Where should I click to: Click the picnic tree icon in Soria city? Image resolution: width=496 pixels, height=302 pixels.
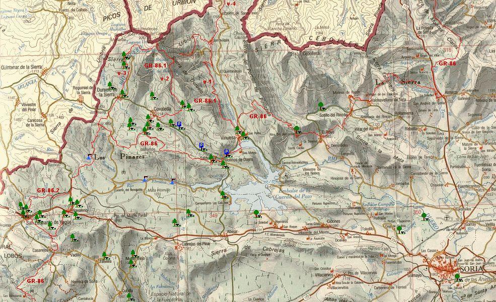pos(457,277)
